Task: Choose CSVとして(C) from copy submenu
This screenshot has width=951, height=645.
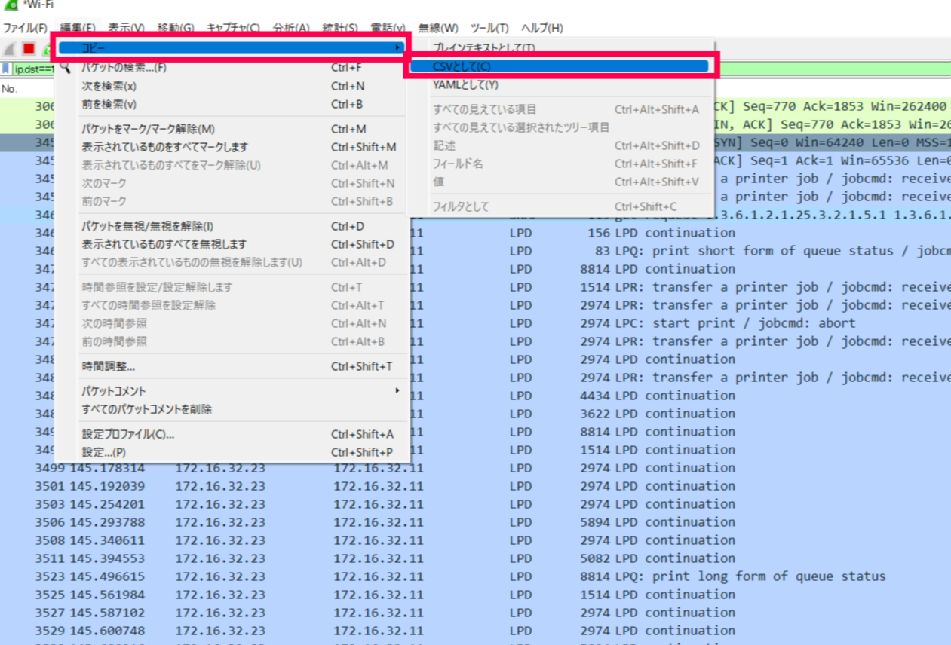Action: tap(559, 66)
